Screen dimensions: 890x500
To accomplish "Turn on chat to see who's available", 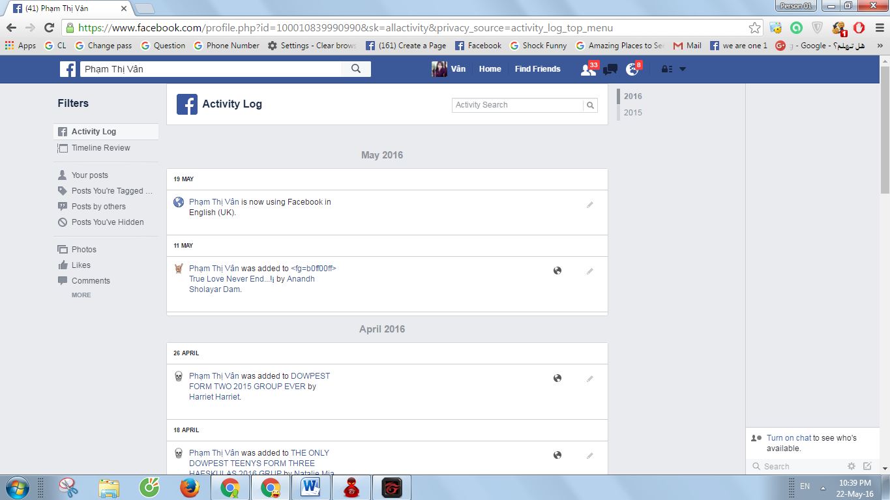I will point(789,437).
